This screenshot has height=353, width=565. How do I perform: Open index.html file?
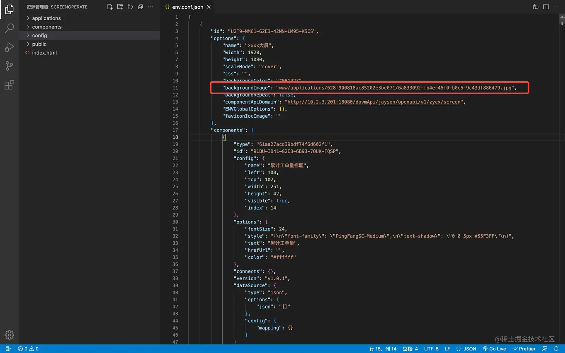[89, 53]
